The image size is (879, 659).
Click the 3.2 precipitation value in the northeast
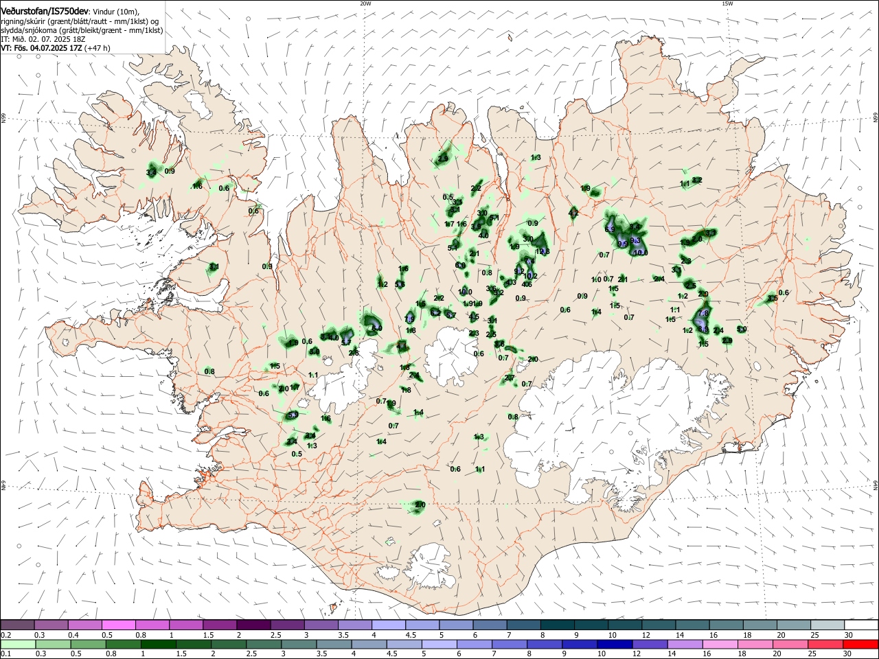[x=697, y=180]
